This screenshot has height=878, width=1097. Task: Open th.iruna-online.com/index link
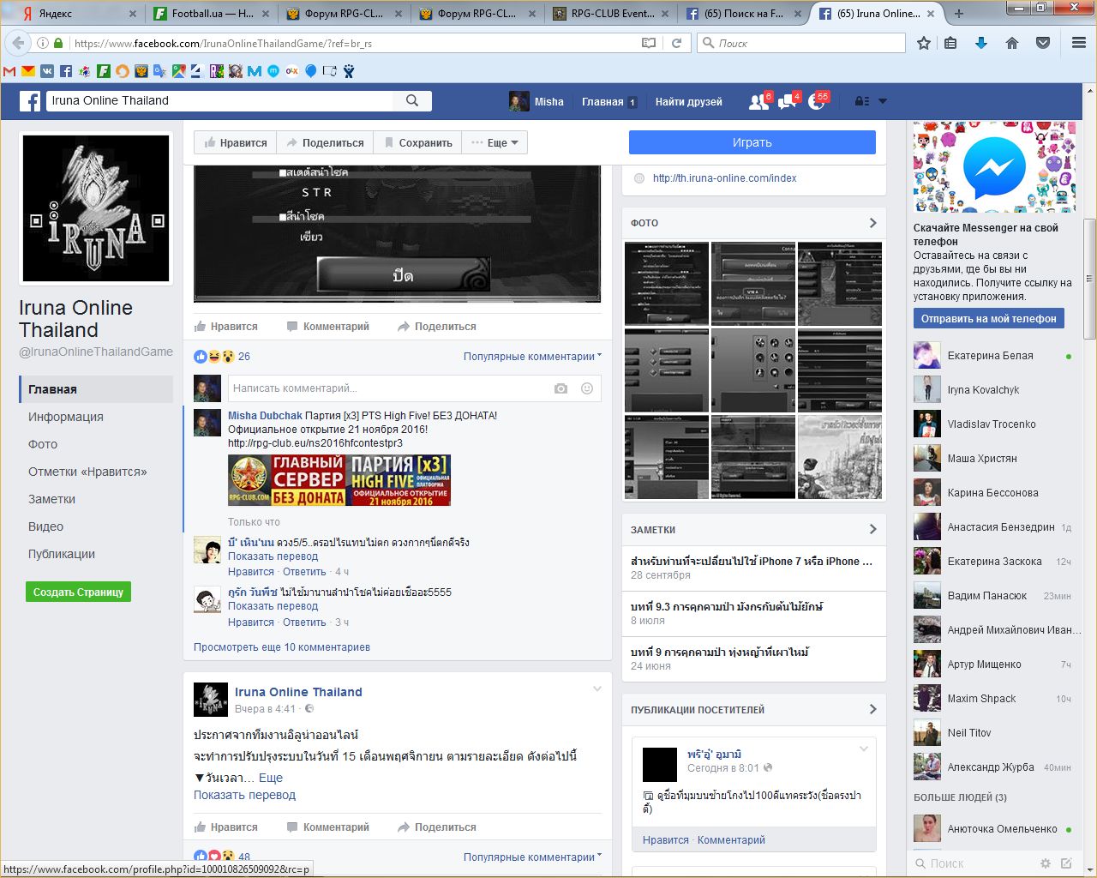click(x=724, y=178)
